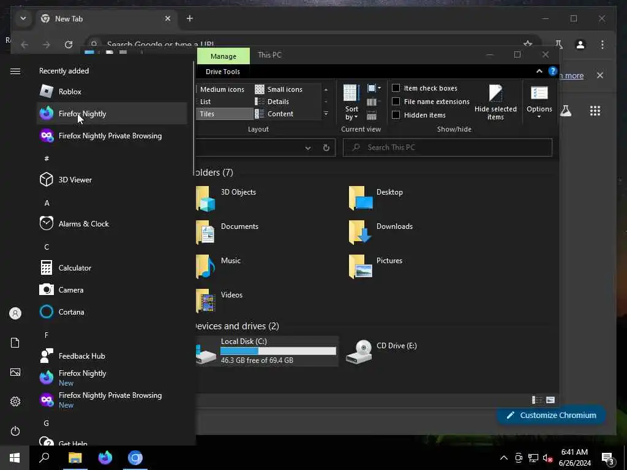Open the Chromium three-dot menu
This screenshot has width=627, height=470.
click(x=603, y=44)
